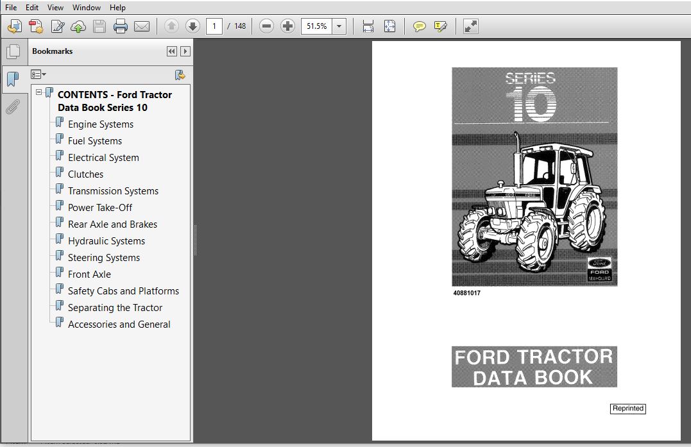
Task: Click the page number field showing 1
Action: (214, 26)
